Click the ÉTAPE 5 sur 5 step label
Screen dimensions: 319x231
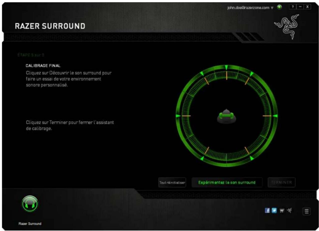coord(31,55)
